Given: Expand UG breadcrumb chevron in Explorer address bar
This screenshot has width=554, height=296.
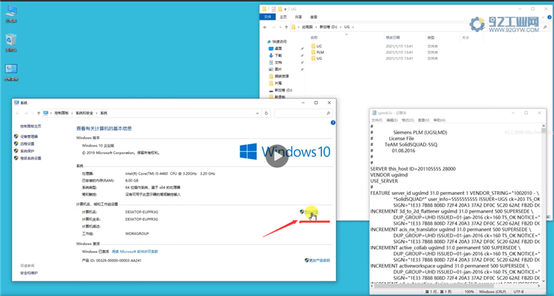Looking at the screenshot, I should point(352,27).
